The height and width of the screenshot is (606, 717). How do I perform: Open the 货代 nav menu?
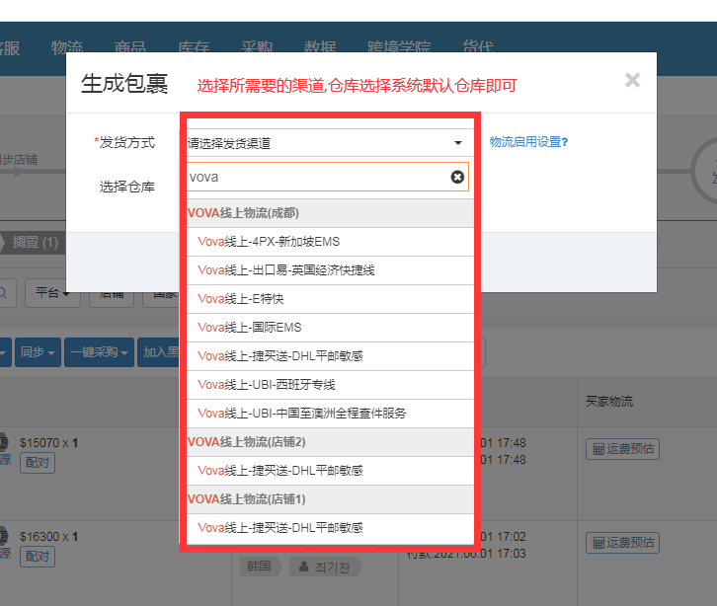pyautogui.click(x=478, y=47)
